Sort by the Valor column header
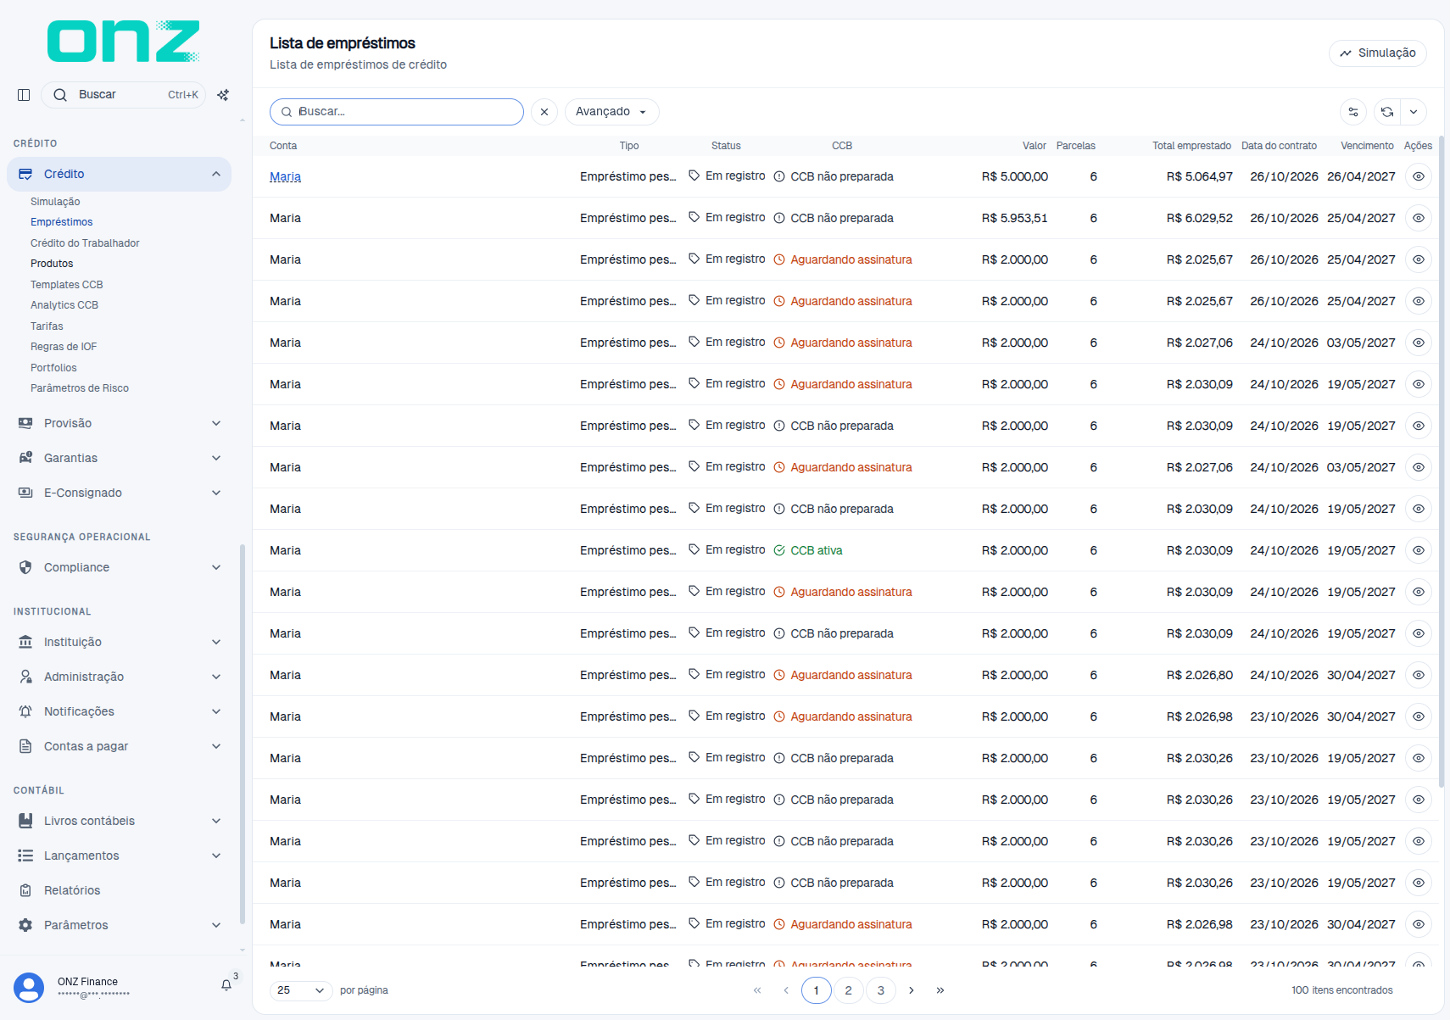1450x1020 pixels. tap(1034, 146)
